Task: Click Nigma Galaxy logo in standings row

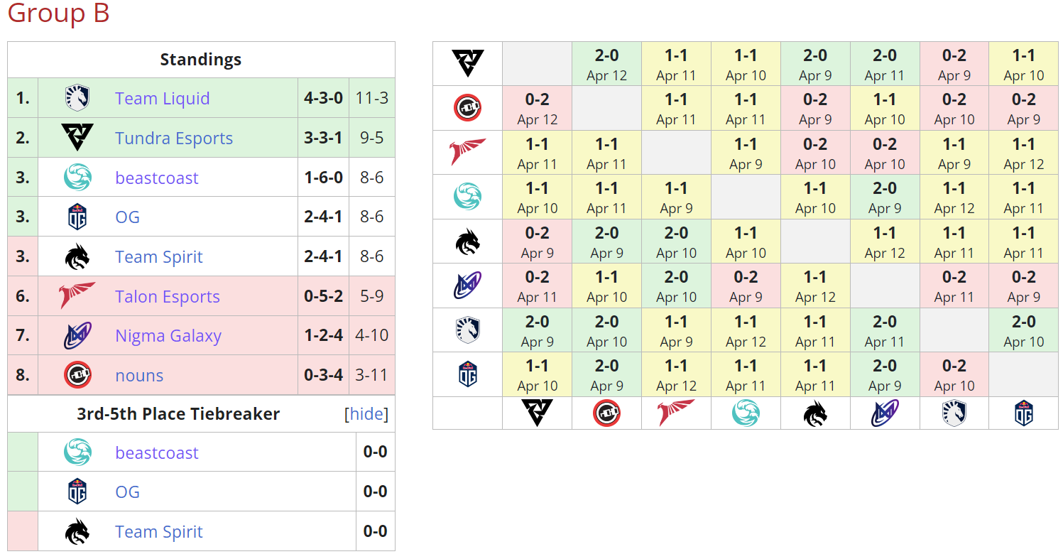Action: [77, 336]
